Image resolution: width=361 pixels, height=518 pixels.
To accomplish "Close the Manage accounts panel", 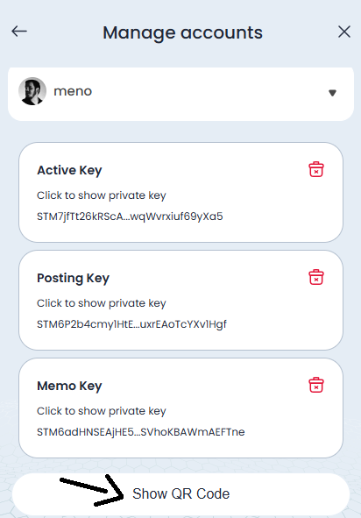I will [x=344, y=32].
